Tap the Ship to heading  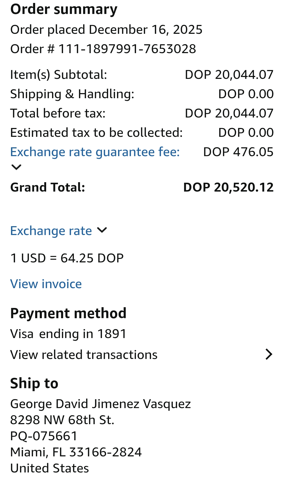click(34, 383)
